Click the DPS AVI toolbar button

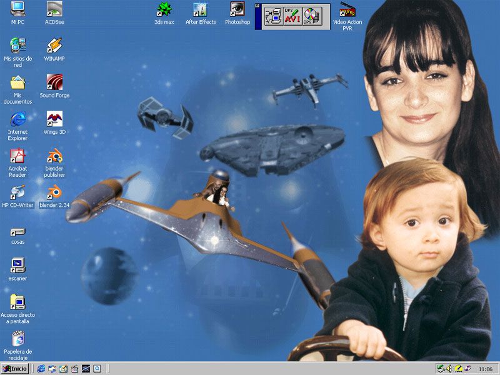[x=292, y=17]
